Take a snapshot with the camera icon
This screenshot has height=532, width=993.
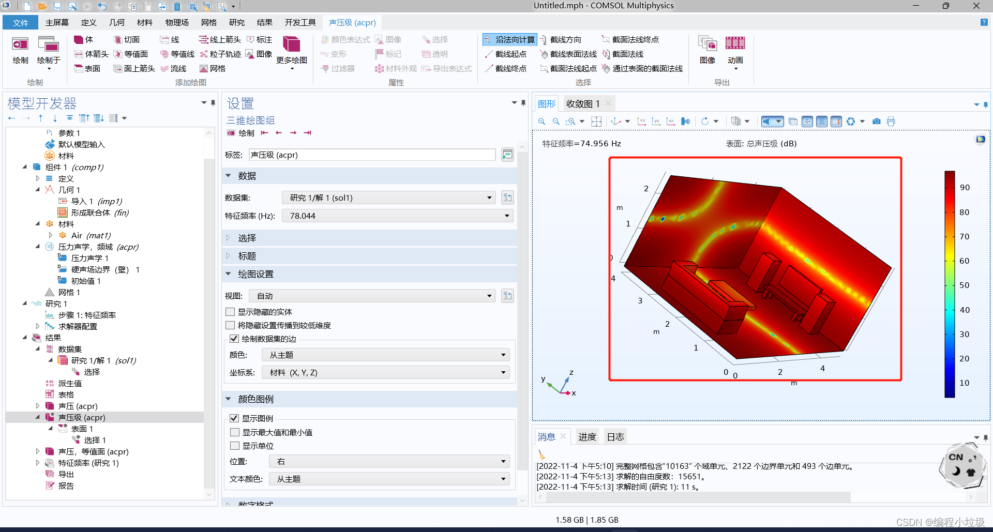point(877,121)
